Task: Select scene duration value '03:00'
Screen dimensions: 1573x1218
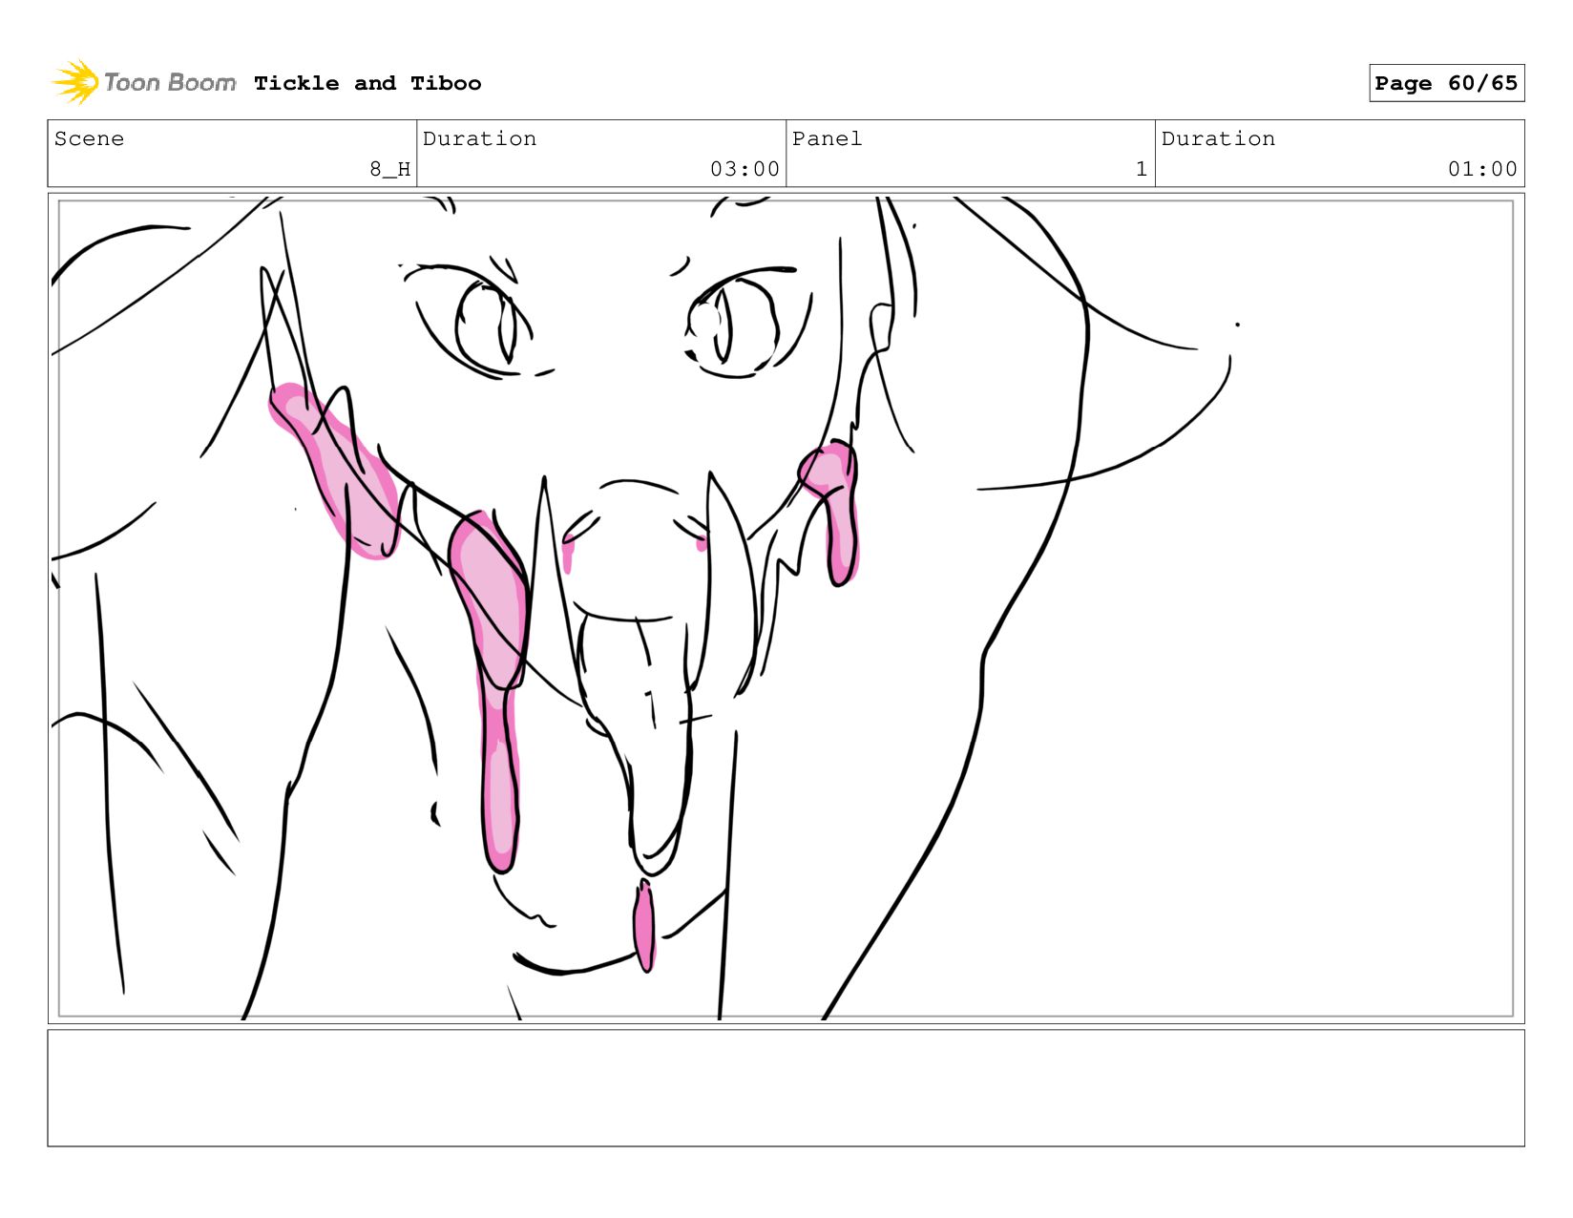Action: point(745,169)
